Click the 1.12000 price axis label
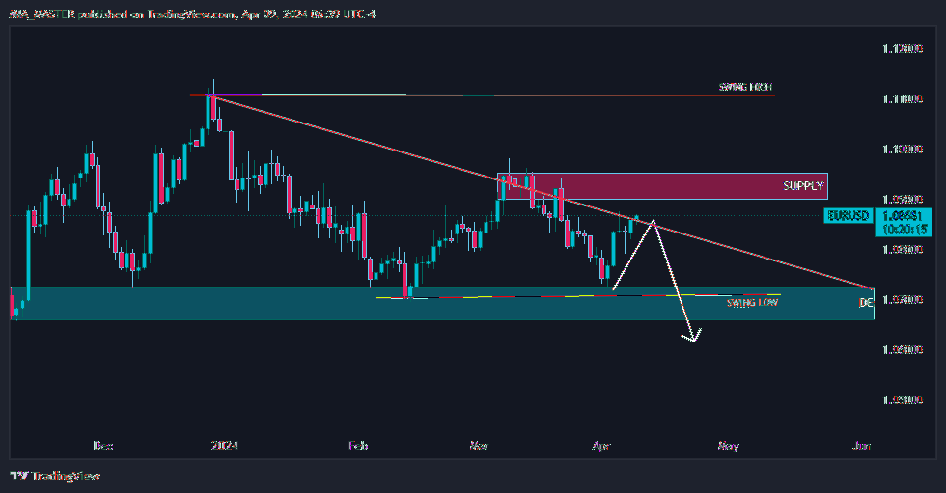 click(903, 49)
